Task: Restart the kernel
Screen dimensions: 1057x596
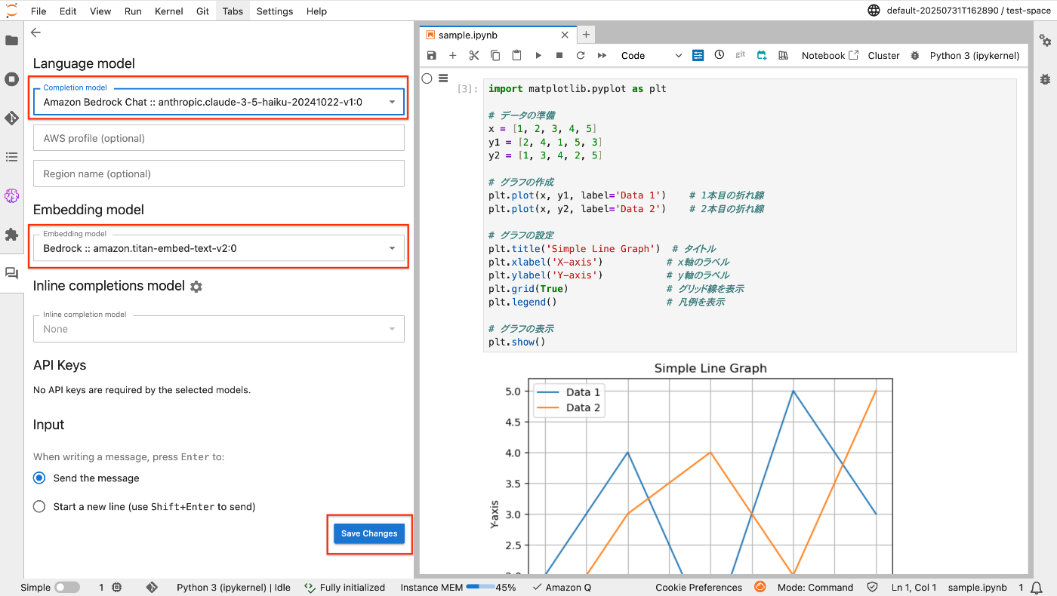Action: click(x=581, y=55)
